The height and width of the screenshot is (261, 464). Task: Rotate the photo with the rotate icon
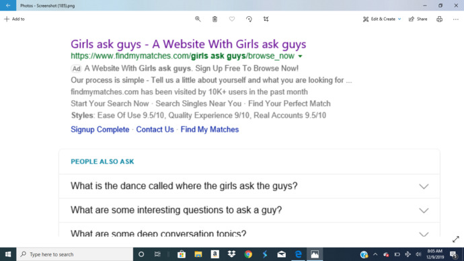[249, 19]
